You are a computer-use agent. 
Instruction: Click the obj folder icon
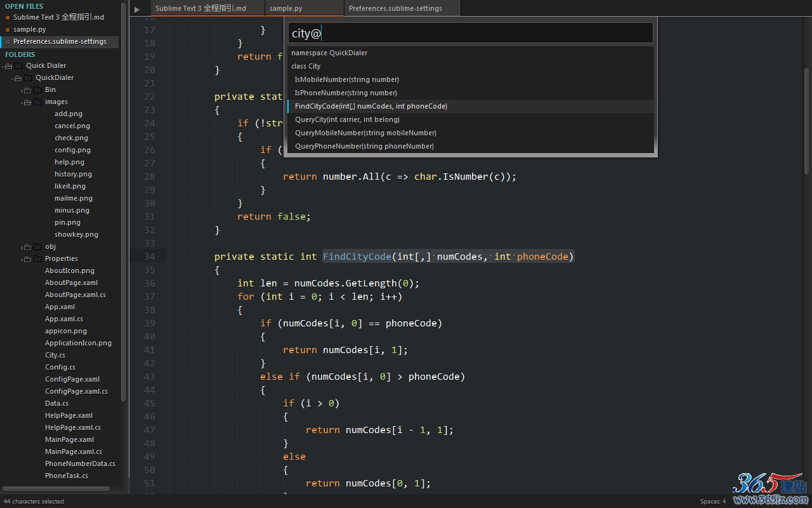37,247
